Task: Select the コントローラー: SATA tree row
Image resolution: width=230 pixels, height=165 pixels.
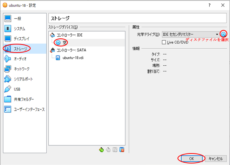Action: point(87,50)
